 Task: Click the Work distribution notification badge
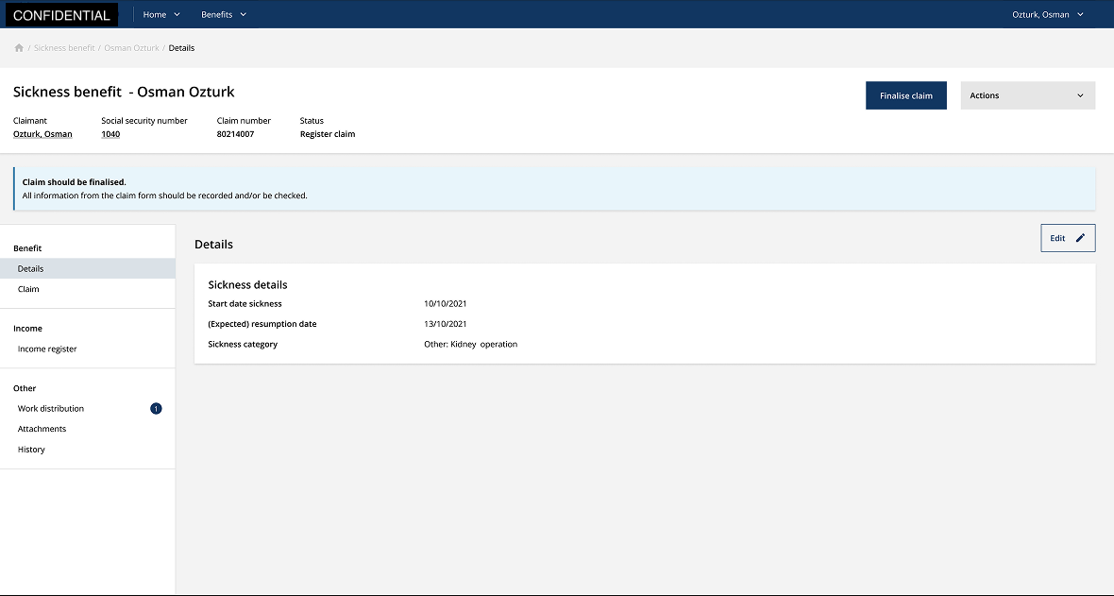[156, 409]
